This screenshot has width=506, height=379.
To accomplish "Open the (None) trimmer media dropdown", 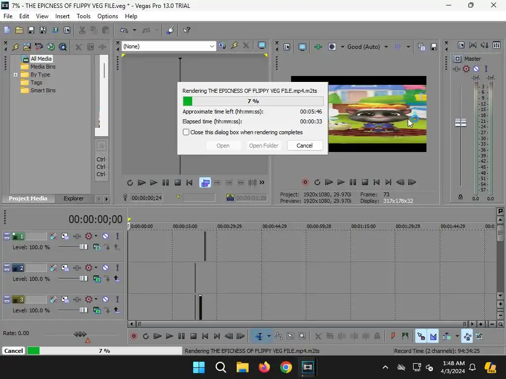I will point(211,46).
